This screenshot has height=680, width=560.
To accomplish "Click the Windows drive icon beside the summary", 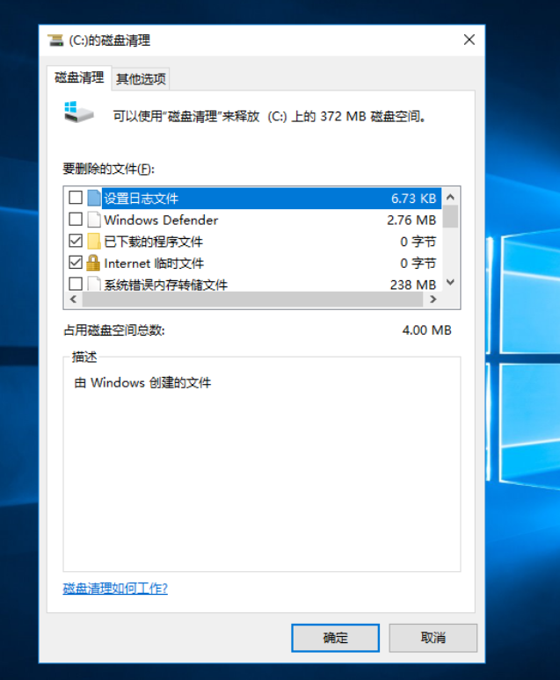I will 78,112.
